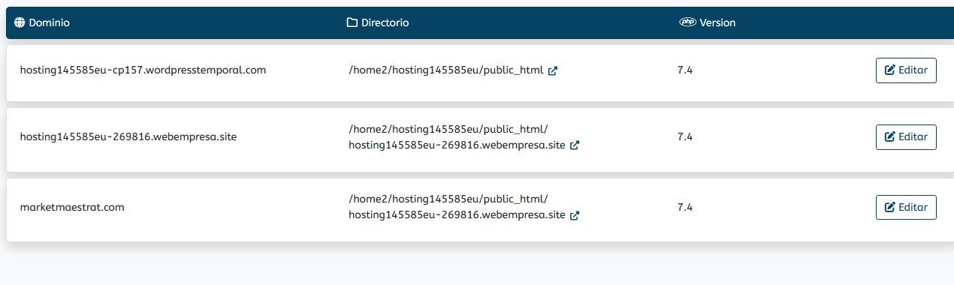Image resolution: width=954 pixels, height=285 pixels.
Task: Click the globe icon beside Dominio
Action: pos(20,22)
